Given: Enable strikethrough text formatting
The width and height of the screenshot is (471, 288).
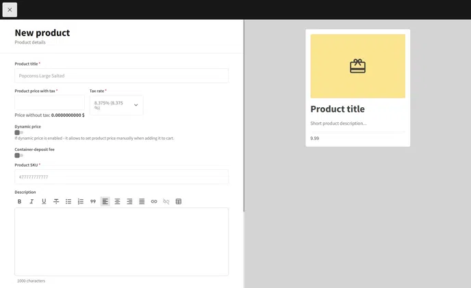Looking at the screenshot, I should [56, 201].
